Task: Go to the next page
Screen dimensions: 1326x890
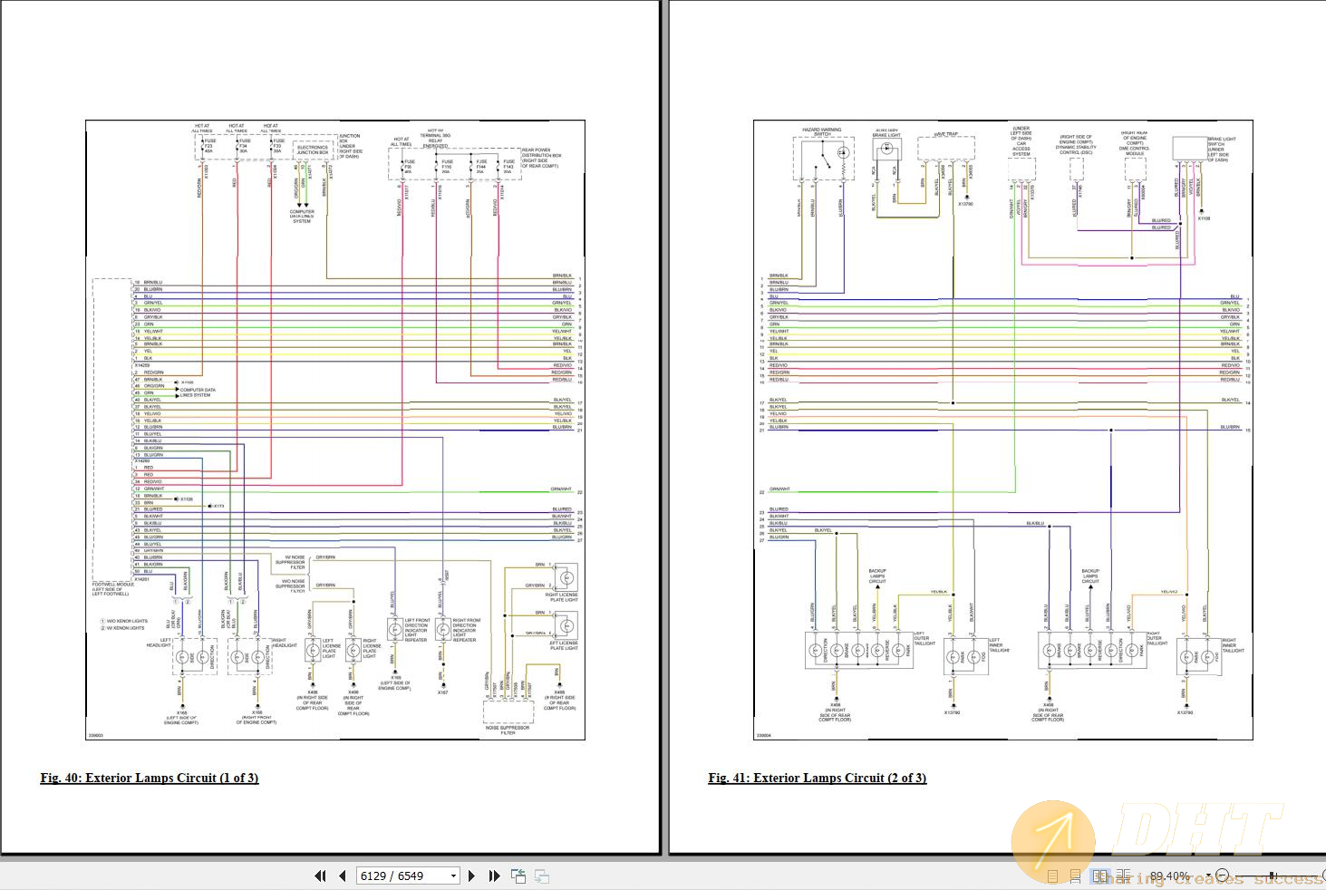Action: tap(471, 875)
